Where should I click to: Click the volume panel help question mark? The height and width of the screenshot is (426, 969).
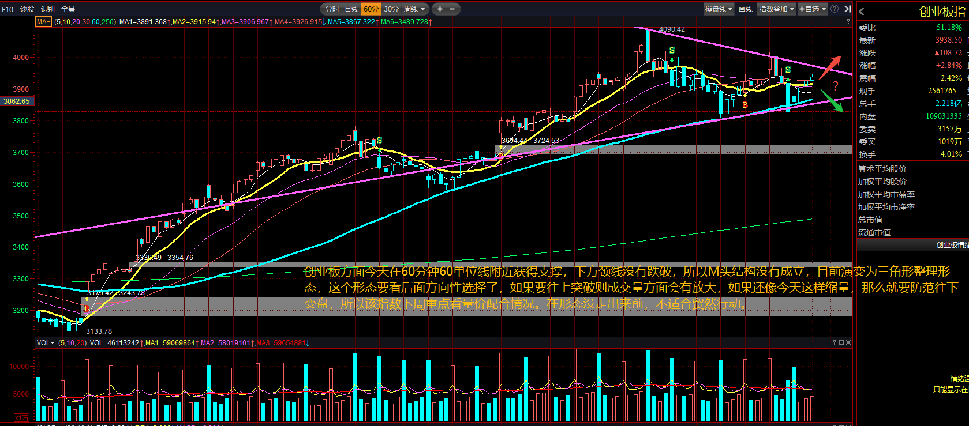click(834, 342)
